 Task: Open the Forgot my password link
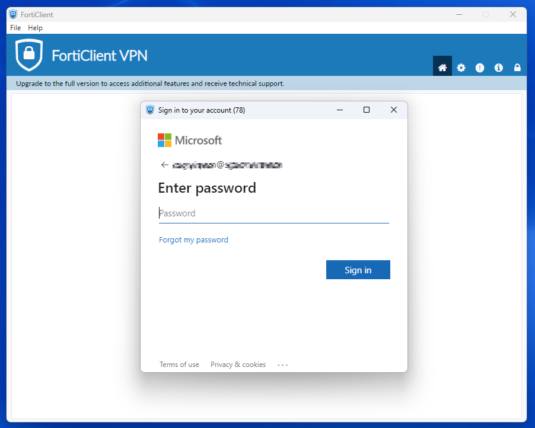(x=193, y=239)
